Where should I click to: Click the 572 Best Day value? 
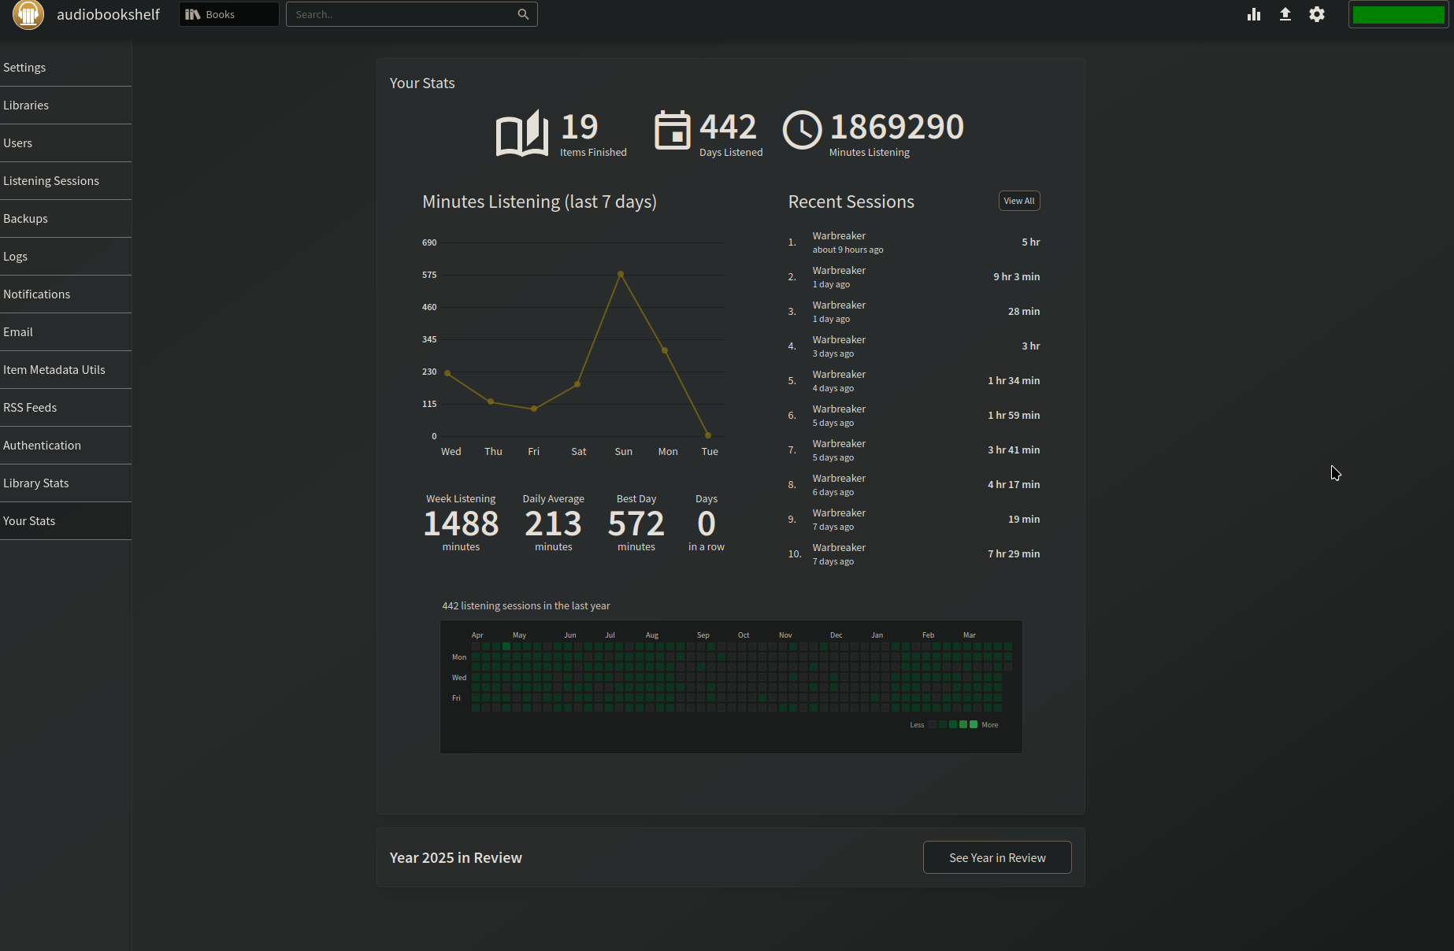coord(636,524)
